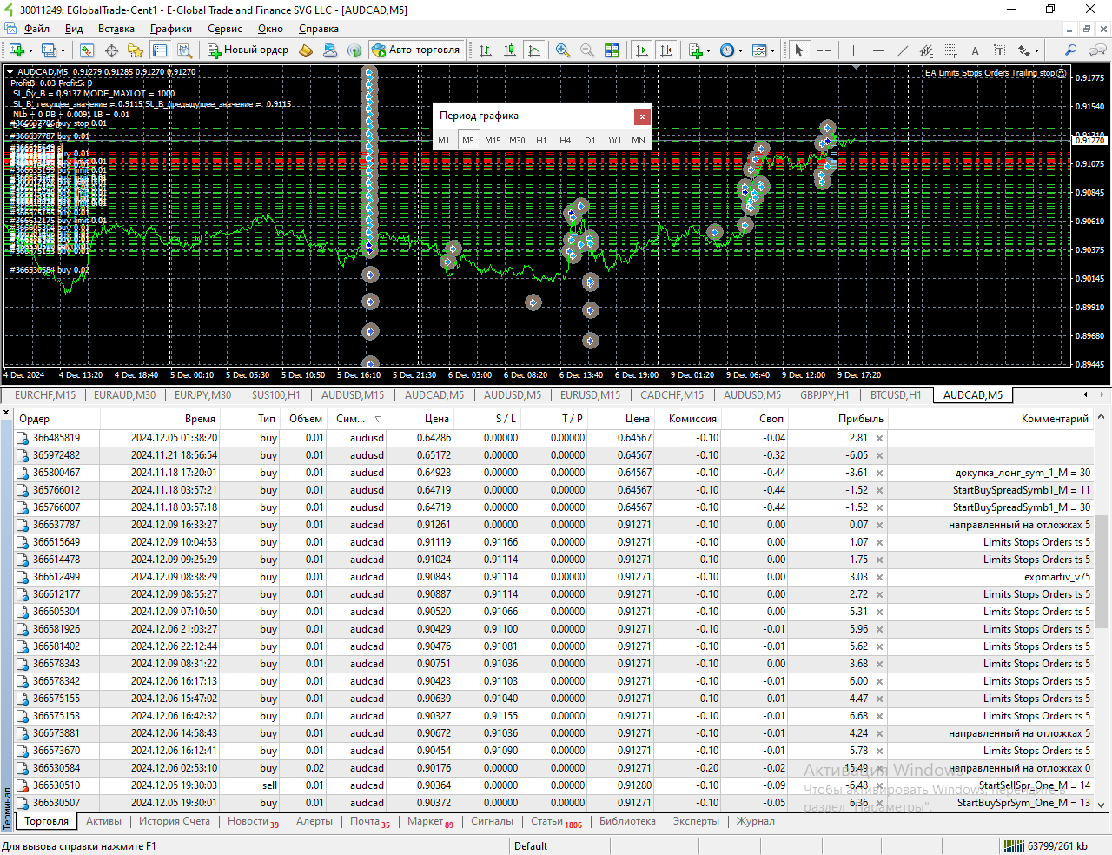
Task: Click the tile windows icon
Action: [612, 50]
